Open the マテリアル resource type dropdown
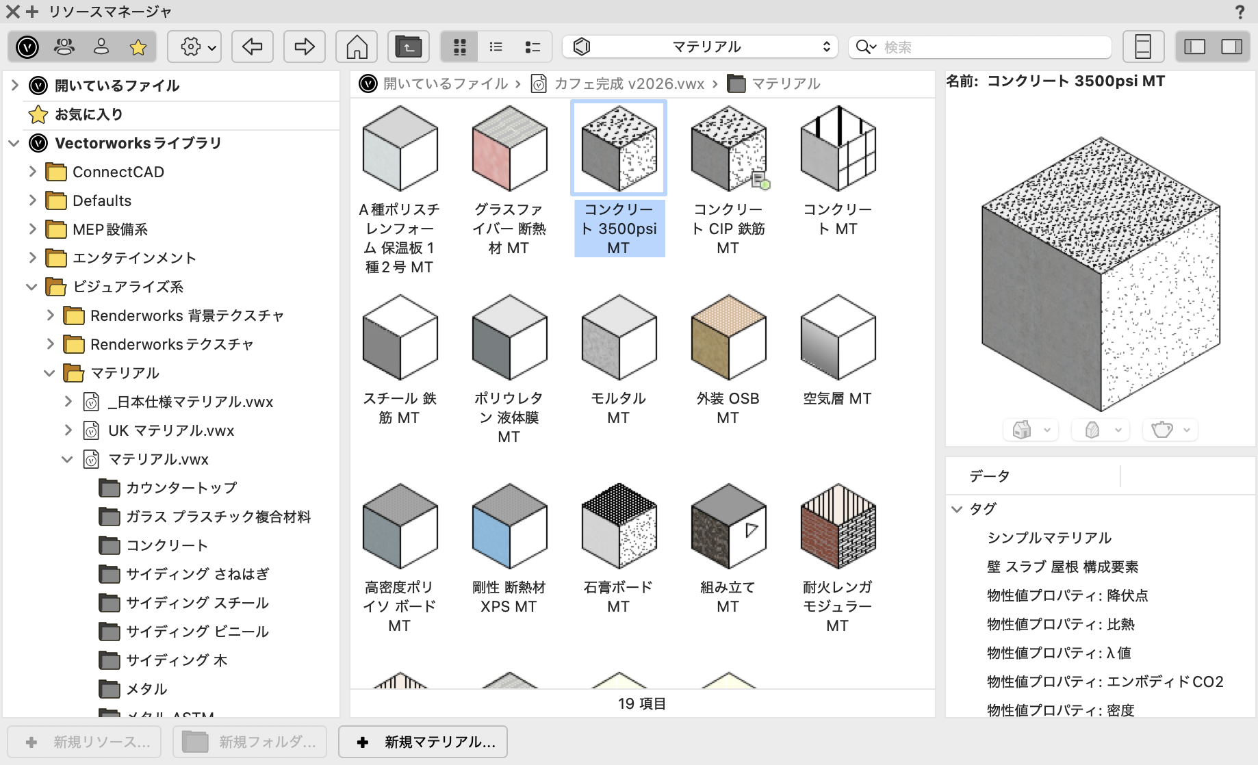This screenshot has width=1258, height=765. pyautogui.click(x=705, y=47)
